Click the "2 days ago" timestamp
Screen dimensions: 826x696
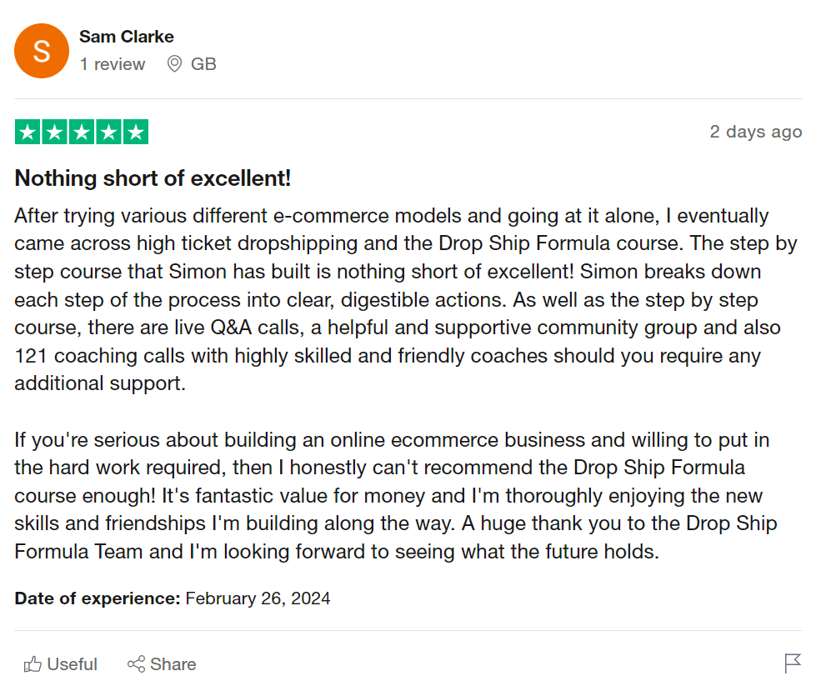755,132
